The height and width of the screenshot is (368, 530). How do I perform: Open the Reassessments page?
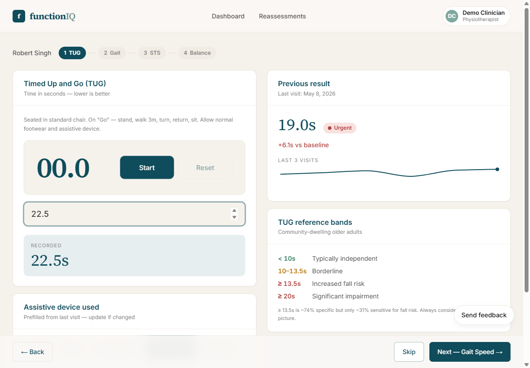point(282,16)
